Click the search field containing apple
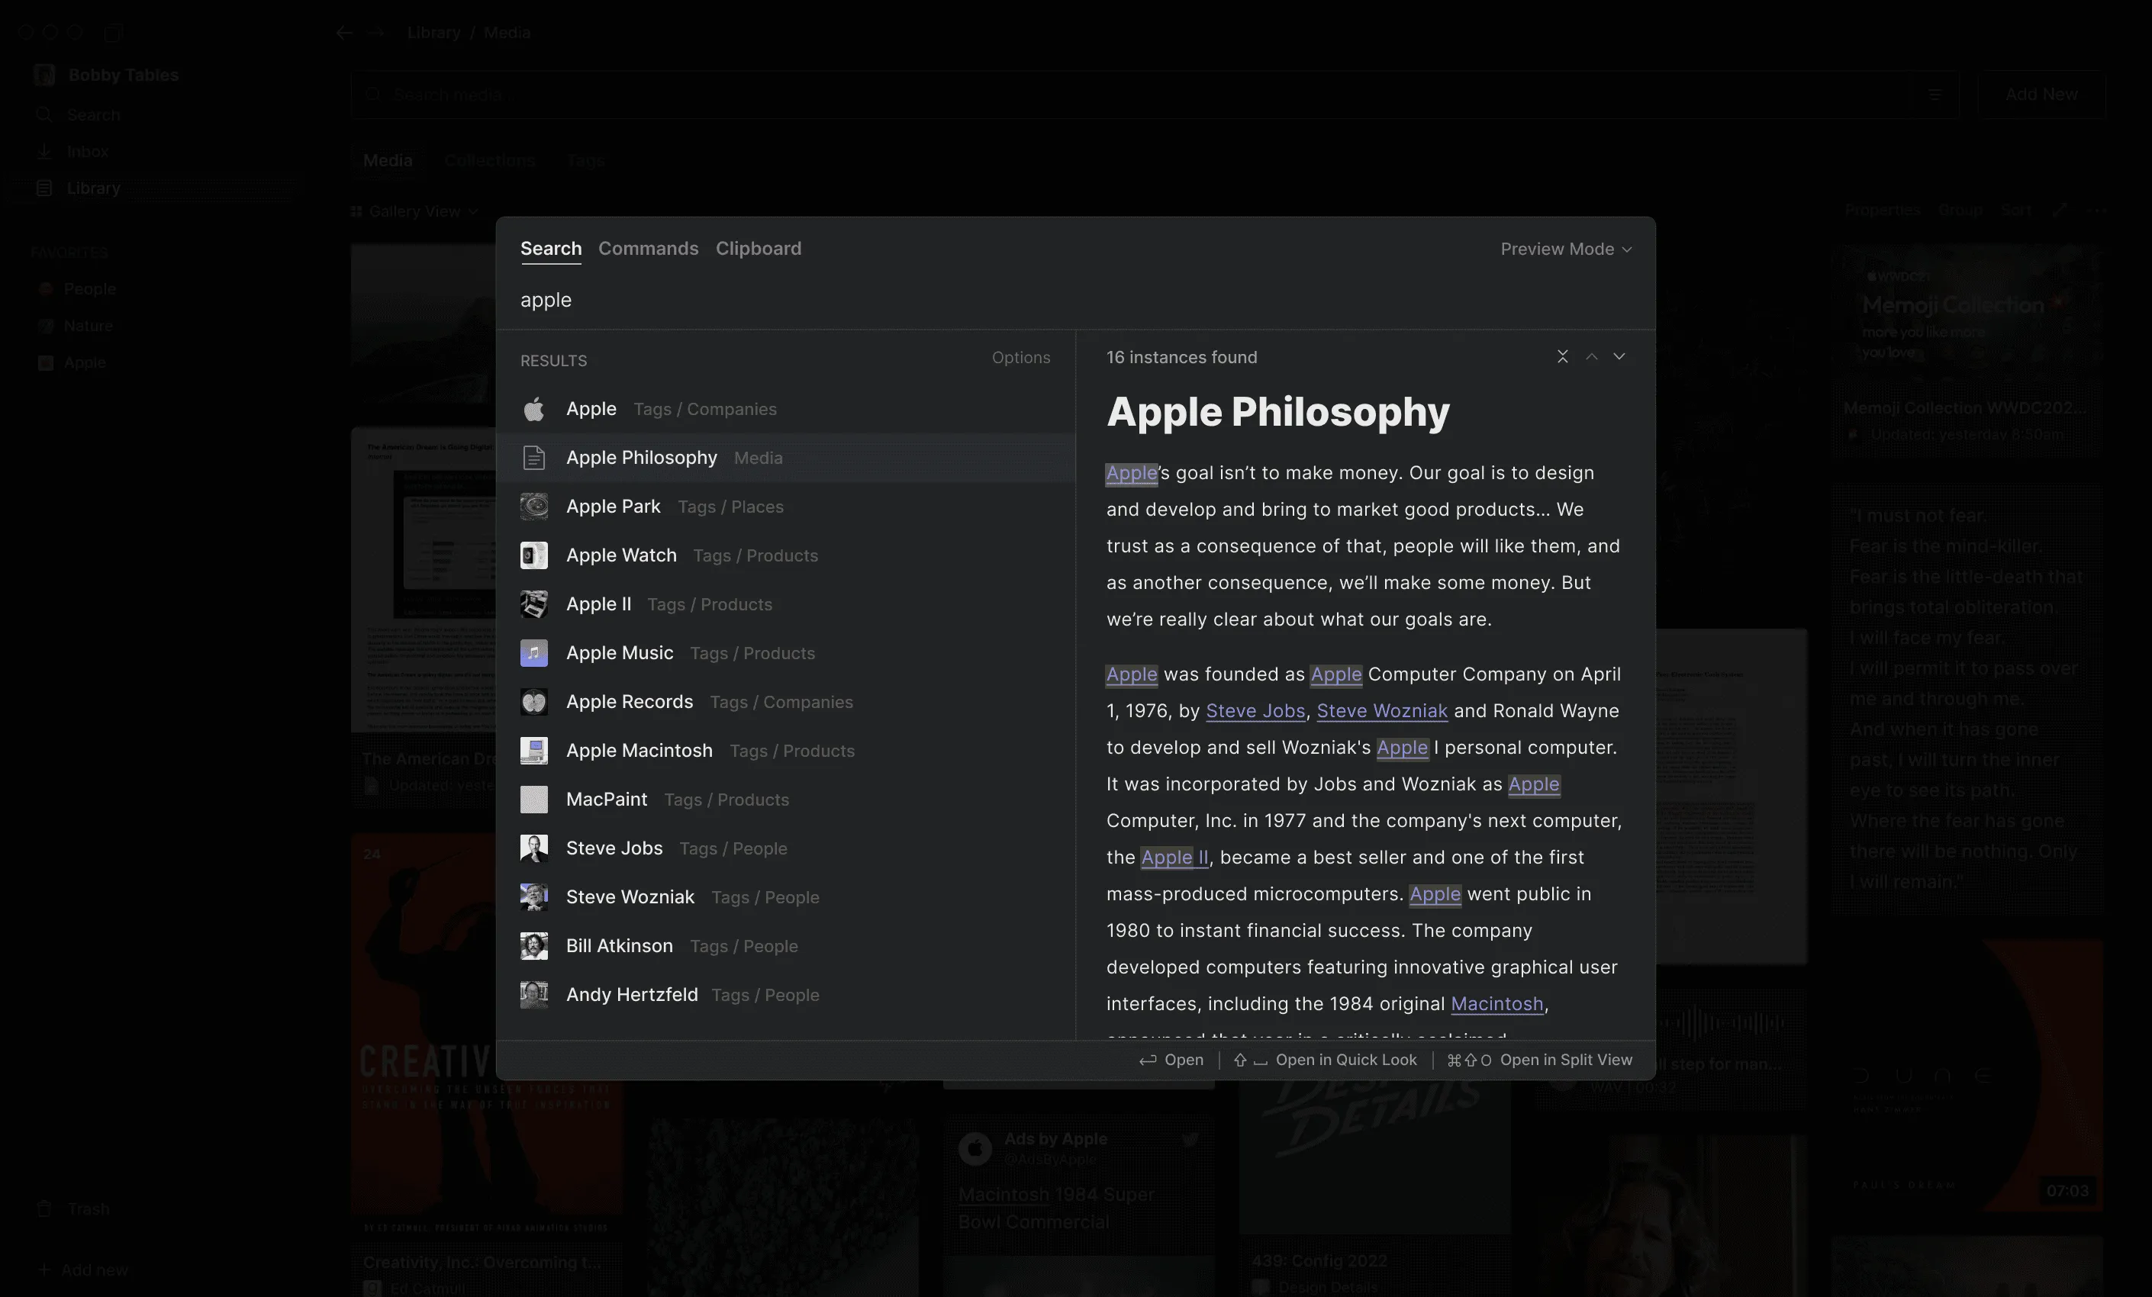The height and width of the screenshot is (1297, 2152). point(1075,300)
